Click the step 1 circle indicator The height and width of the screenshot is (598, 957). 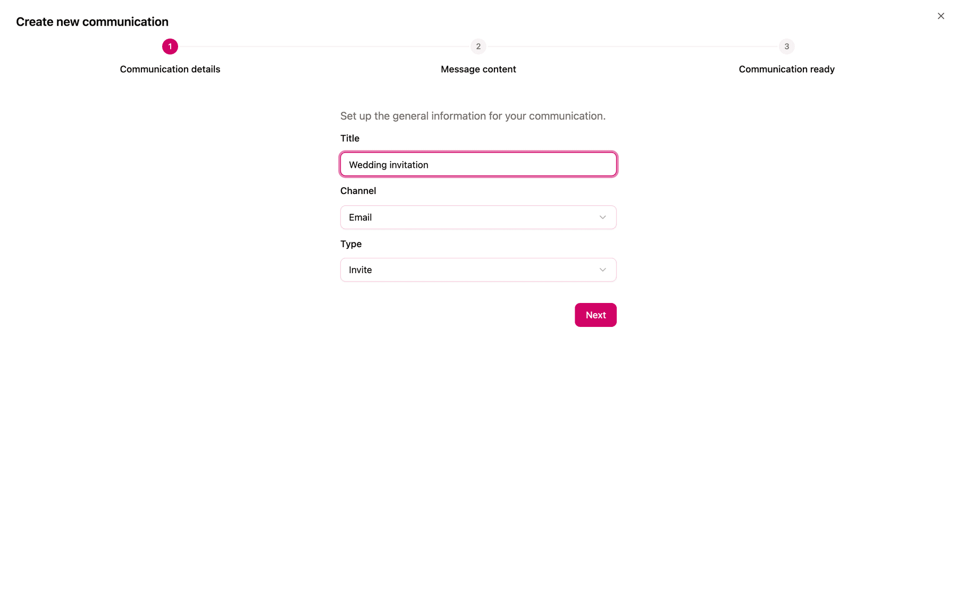point(170,47)
